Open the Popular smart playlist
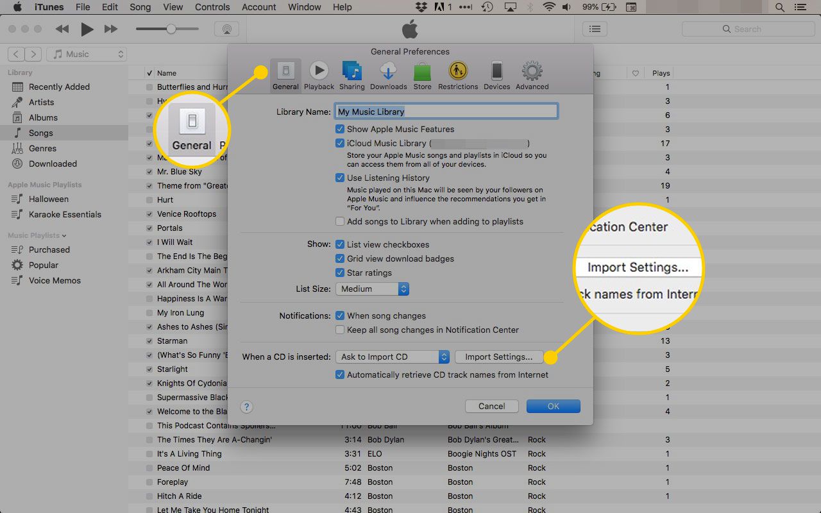The width and height of the screenshot is (821, 513). pyautogui.click(x=43, y=265)
